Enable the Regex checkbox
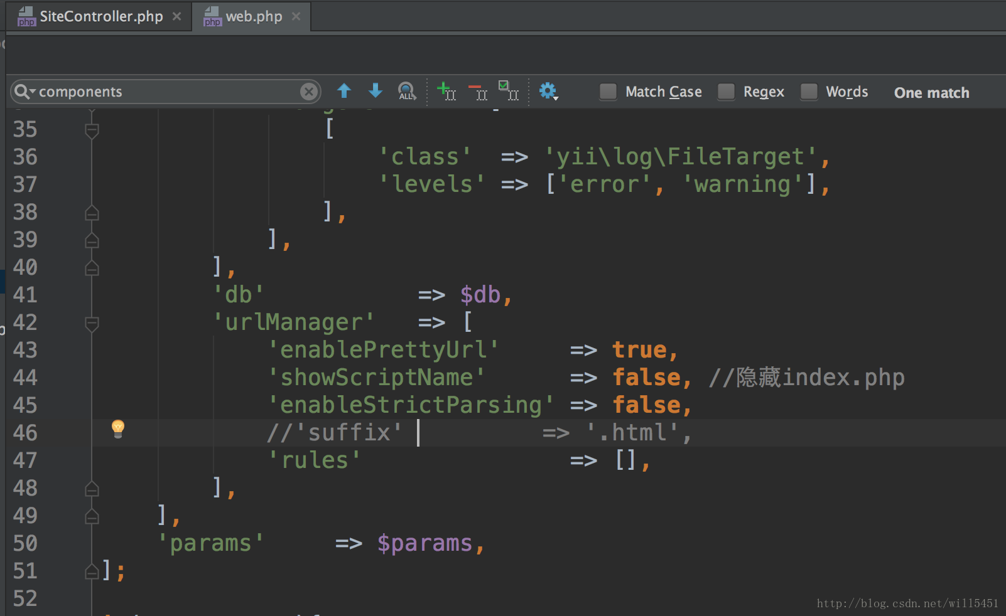The image size is (1006, 616). [x=726, y=92]
